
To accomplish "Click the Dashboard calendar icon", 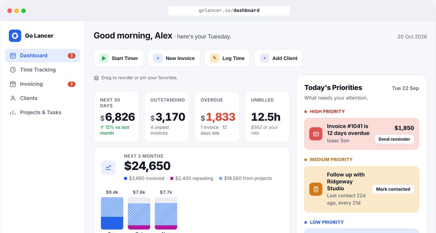I will click(x=13, y=55).
